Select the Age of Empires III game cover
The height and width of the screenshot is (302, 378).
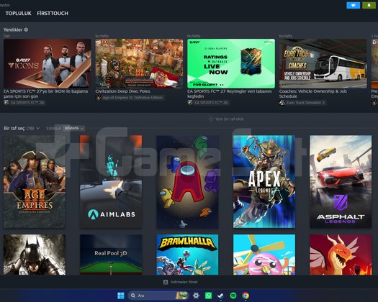(x=35, y=182)
